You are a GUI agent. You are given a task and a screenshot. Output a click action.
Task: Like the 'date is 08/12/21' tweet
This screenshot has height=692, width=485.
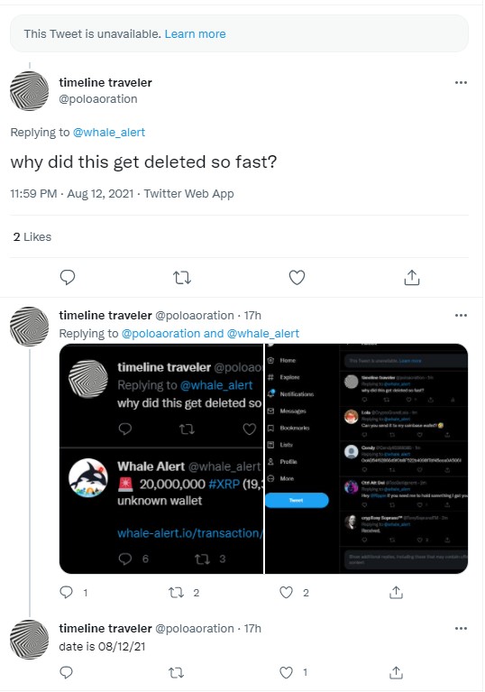pyautogui.click(x=294, y=672)
